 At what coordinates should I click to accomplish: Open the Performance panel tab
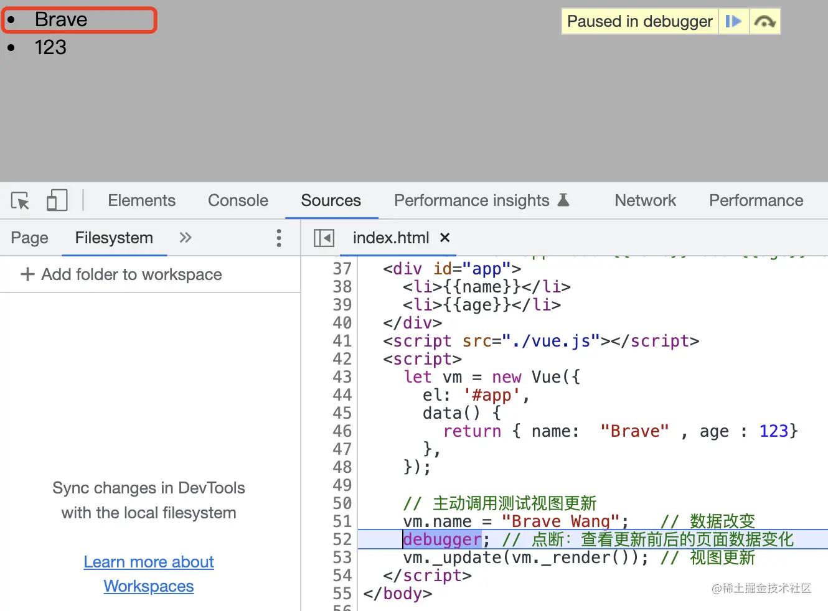(756, 200)
